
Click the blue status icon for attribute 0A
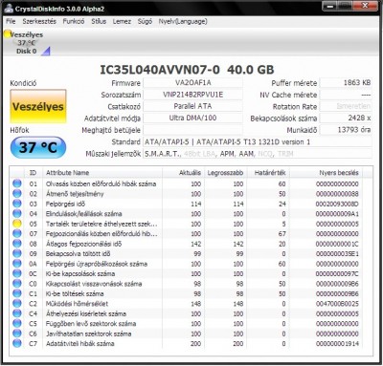[x=17, y=264]
